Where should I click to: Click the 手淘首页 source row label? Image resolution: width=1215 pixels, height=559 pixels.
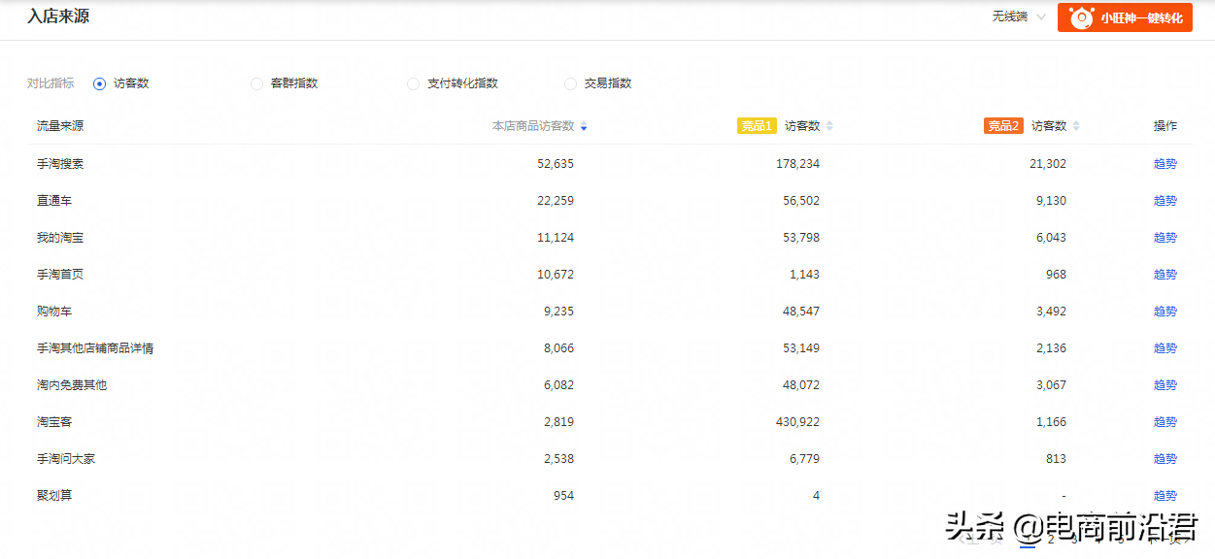(x=60, y=275)
